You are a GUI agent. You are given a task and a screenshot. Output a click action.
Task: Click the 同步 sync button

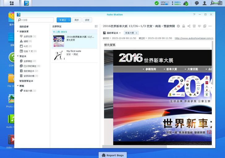click(76, 20)
